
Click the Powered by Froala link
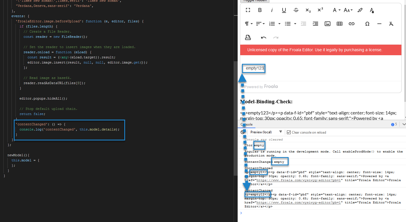[x=261, y=86]
